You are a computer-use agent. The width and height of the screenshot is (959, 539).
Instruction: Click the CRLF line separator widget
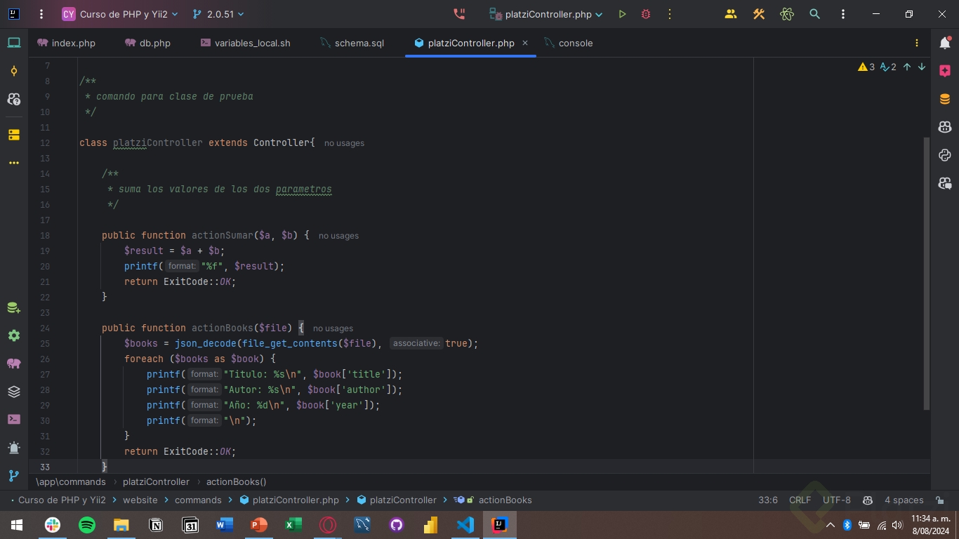[x=800, y=500]
